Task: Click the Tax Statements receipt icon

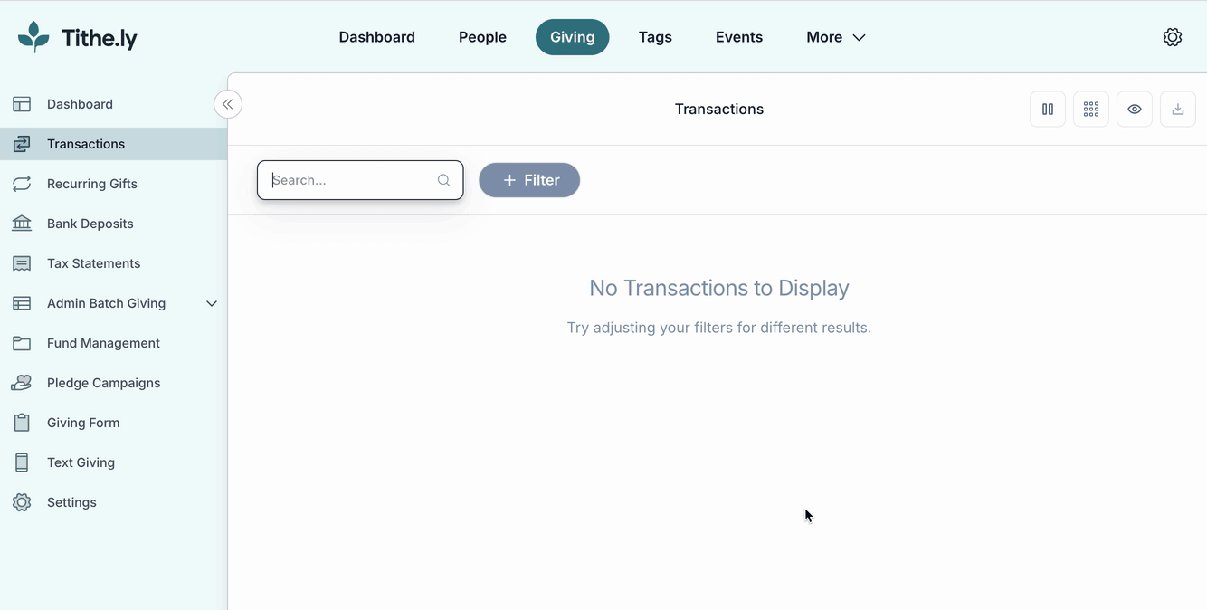Action: point(22,263)
